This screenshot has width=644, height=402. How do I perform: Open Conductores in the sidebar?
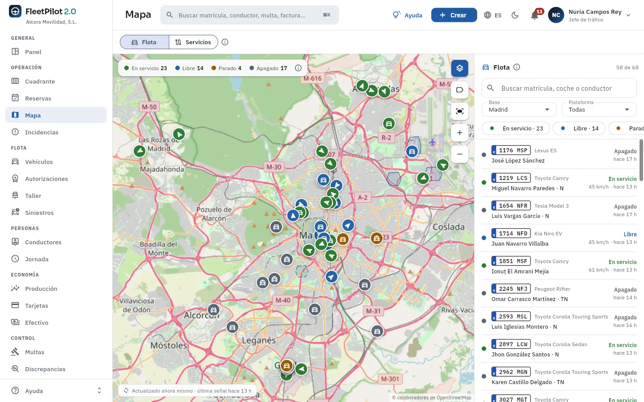click(56, 242)
